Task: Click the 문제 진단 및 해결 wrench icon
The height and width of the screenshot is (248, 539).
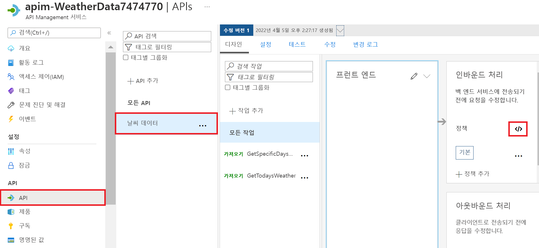Action: pos(11,105)
